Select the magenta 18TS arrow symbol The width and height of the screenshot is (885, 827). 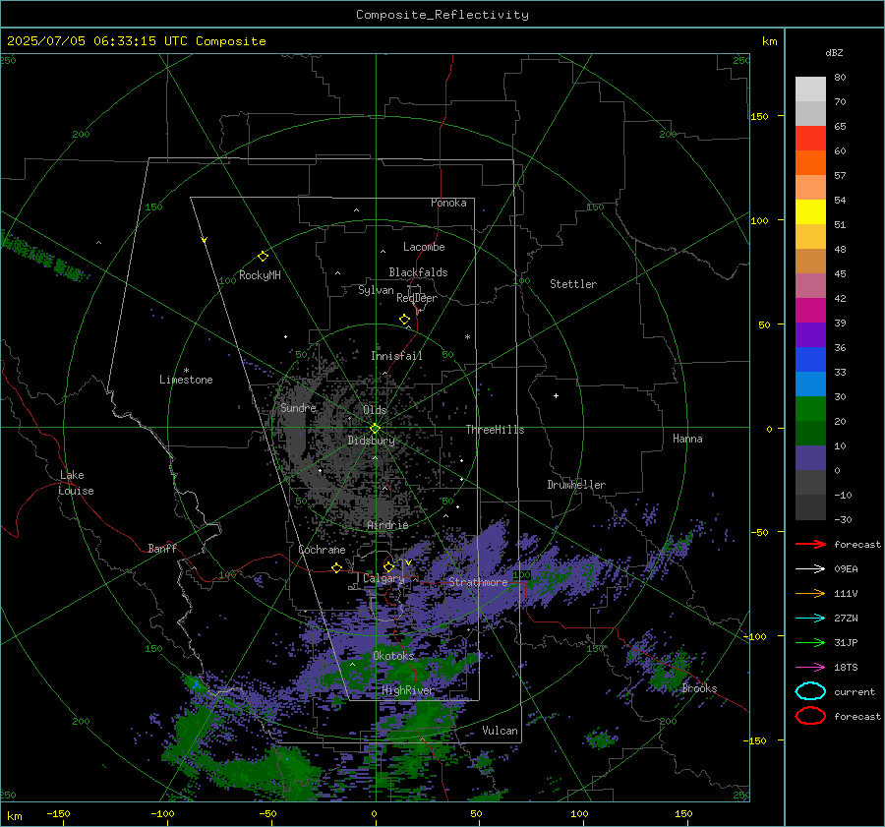(x=810, y=668)
